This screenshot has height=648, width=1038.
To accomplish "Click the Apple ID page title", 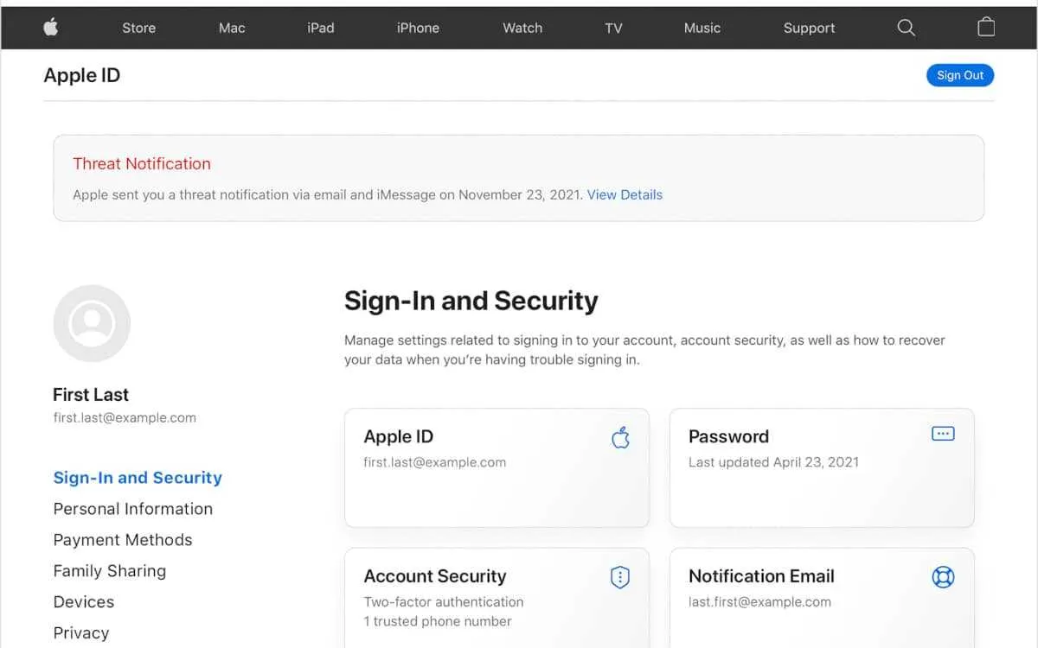I will (82, 75).
